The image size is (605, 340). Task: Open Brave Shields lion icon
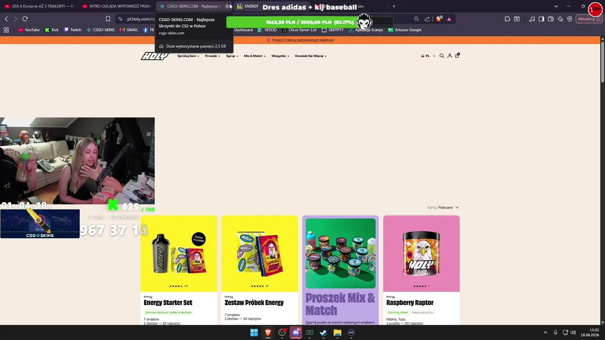click(x=439, y=19)
